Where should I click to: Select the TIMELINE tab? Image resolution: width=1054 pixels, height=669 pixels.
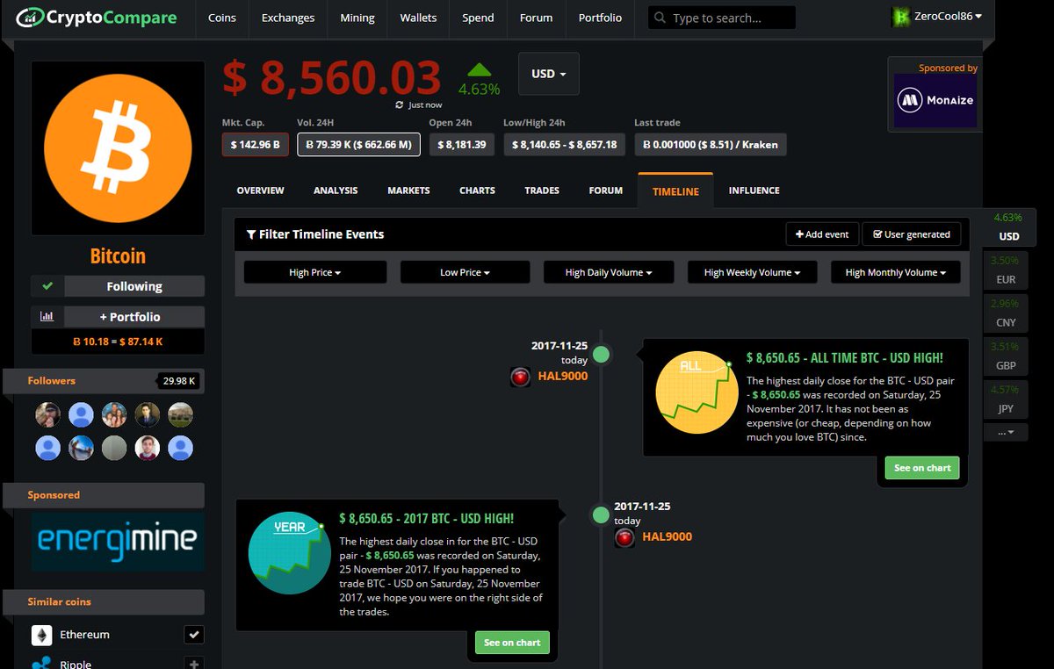pos(675,191)
